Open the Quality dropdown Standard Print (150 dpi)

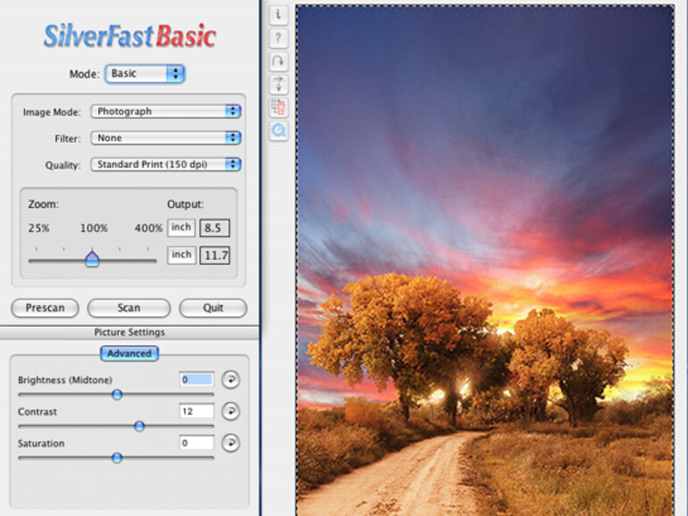click(166, 164)
